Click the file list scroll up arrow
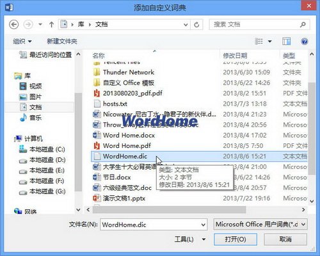The width and height of the screenshot is (320, 256). click(312, 54)
